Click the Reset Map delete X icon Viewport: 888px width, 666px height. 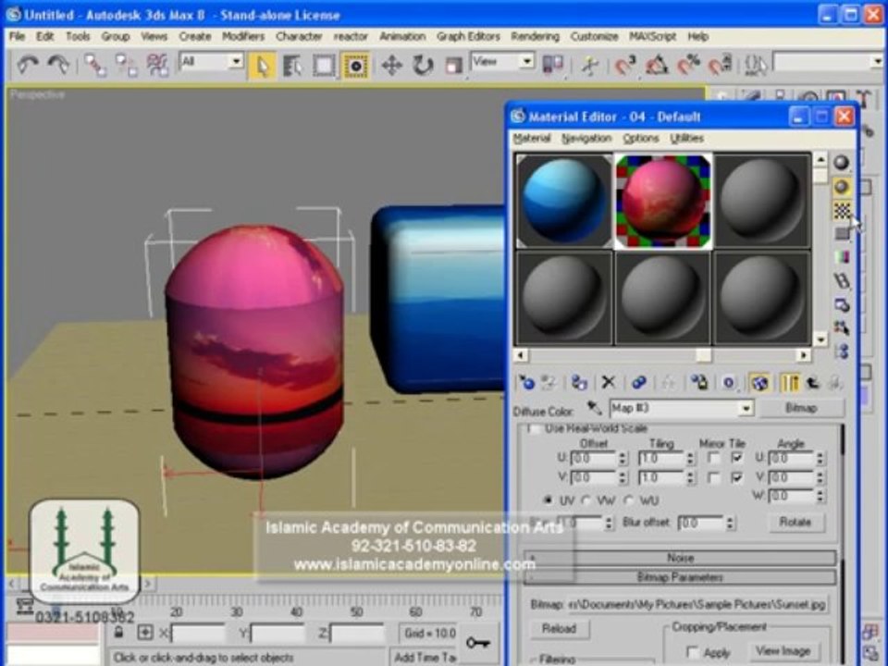click(x=609, y=383)
